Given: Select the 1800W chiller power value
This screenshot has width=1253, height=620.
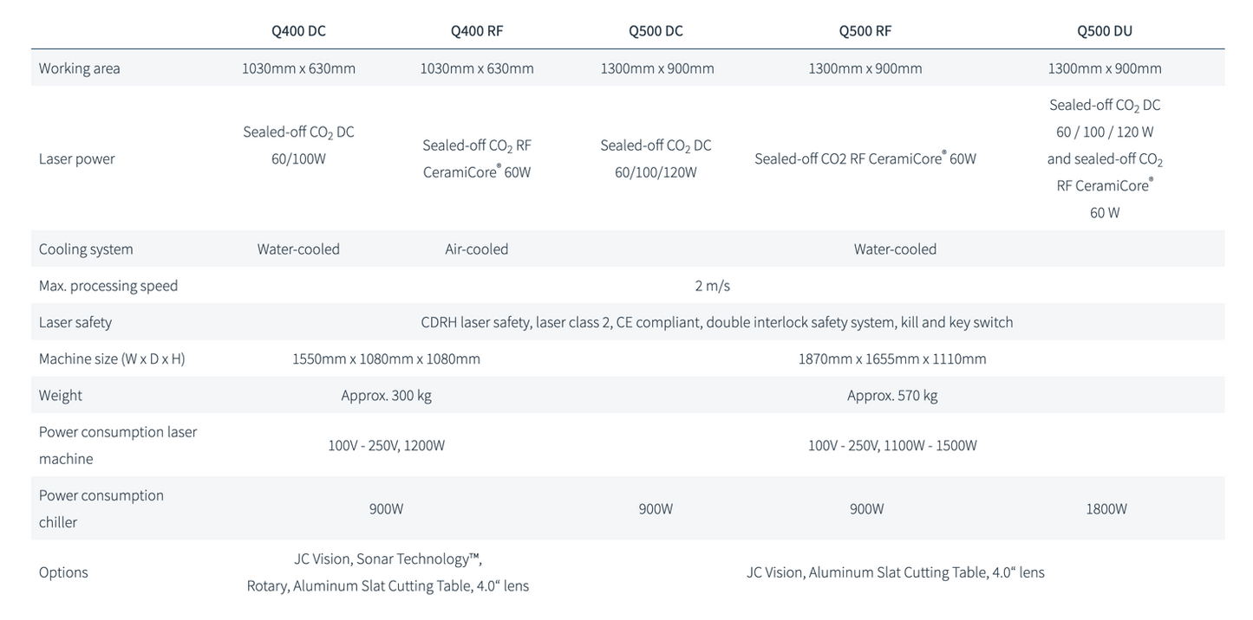Looking at the screenshot, I should (1106, 509).
